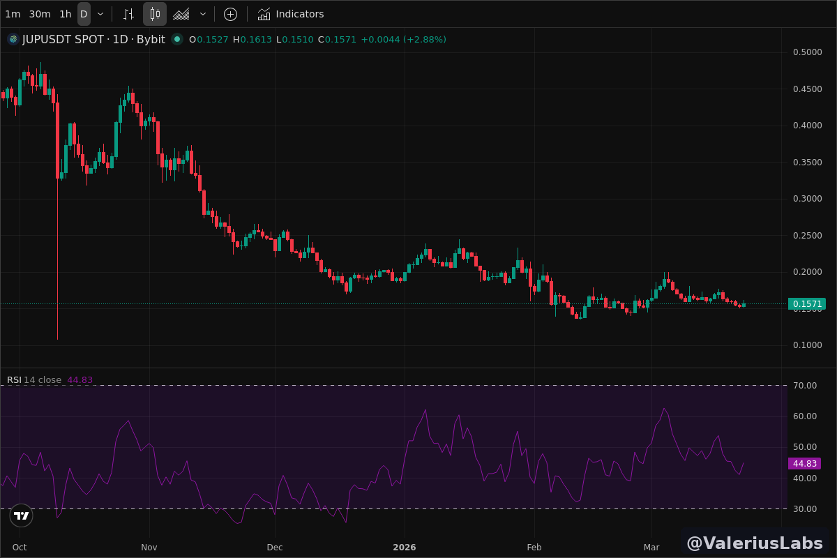
Task: Click the 50.00 RSI scale label
Action: click(x=805, y=447)
